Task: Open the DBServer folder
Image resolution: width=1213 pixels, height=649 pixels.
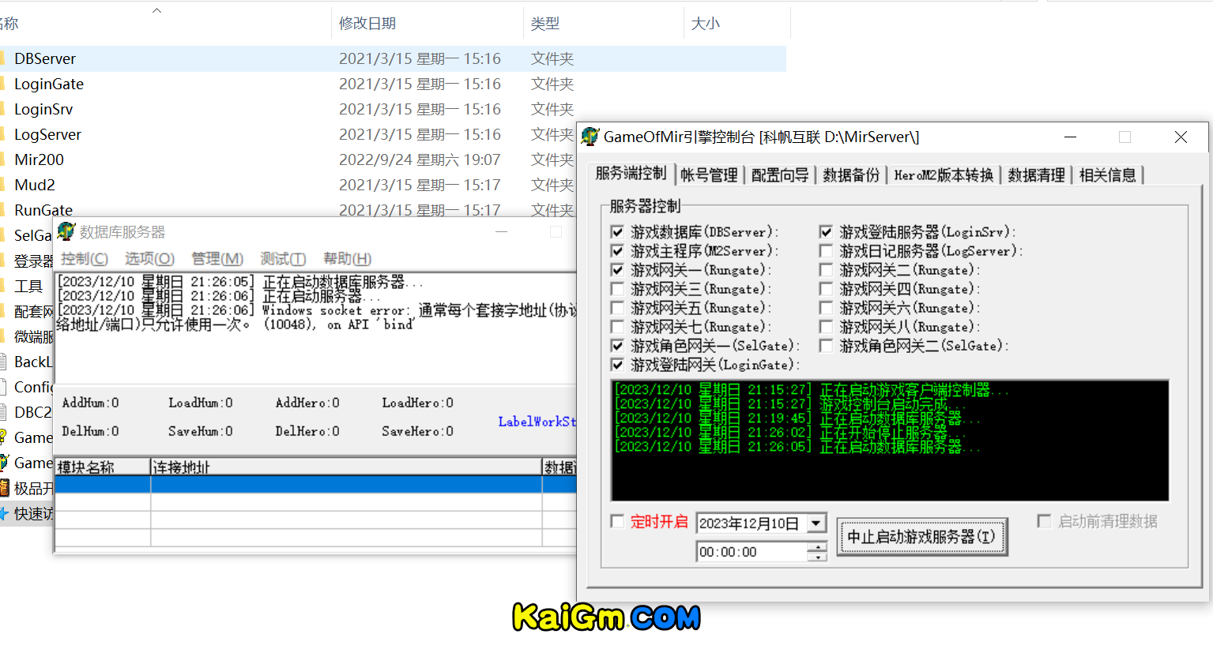Action: click(45, 58)
